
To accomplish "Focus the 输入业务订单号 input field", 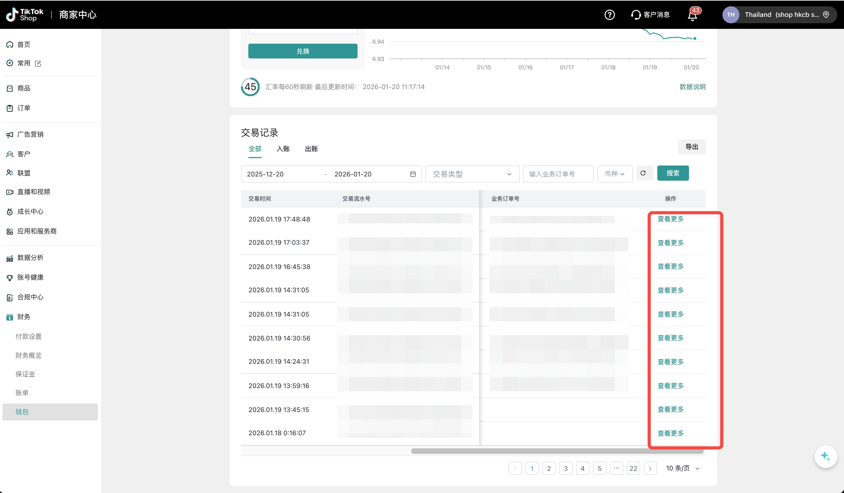I will [x=558, y=174].
